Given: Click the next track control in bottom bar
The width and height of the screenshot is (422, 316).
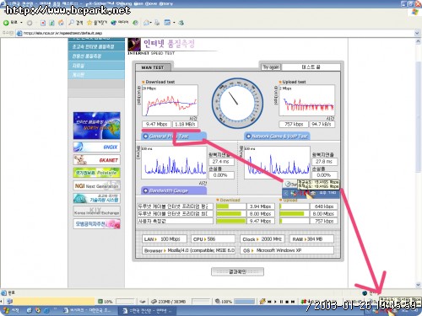Looking at the screenshot, I should coord(293,302).
